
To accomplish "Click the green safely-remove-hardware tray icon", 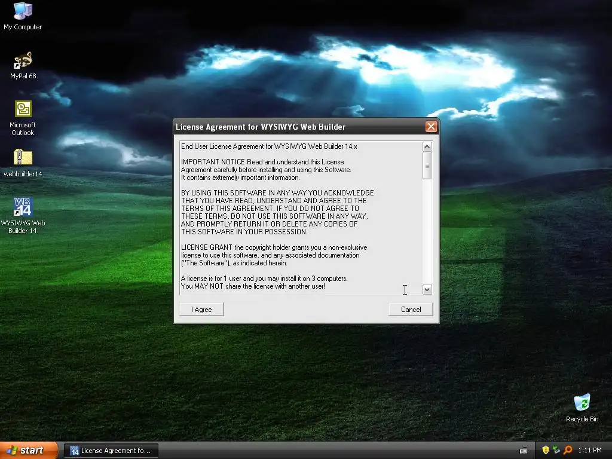I will point(556,450).
